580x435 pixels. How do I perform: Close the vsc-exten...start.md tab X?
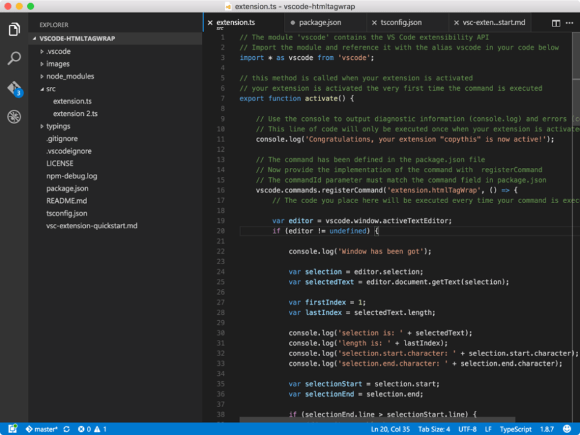coord(457,23)
